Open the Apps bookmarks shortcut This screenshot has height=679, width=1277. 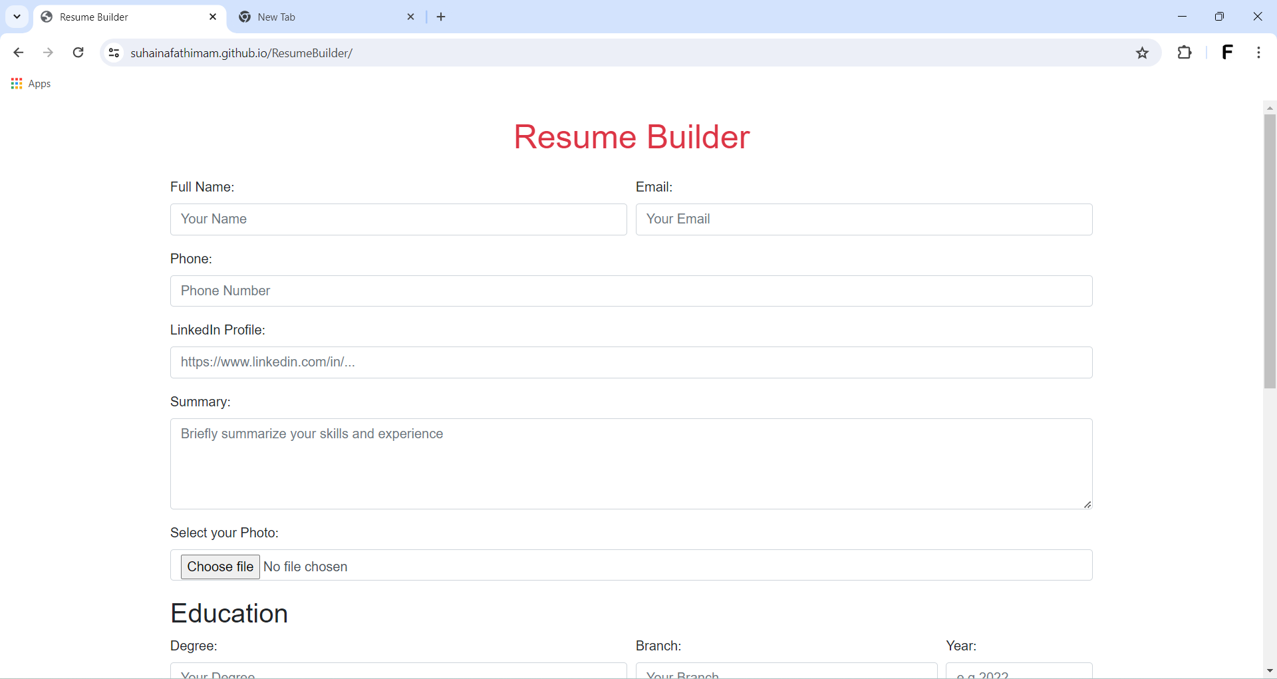(x=31, y=83)
